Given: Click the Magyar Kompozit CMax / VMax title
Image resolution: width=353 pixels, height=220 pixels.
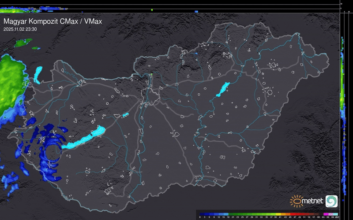Looking at the screenshot, I should (x=53, y=21).
